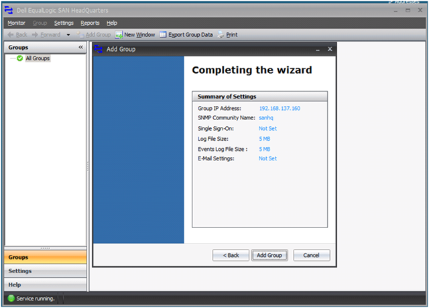Open the Monitor menu
This screenshot has height=308, width=429.
pos(16,23)
